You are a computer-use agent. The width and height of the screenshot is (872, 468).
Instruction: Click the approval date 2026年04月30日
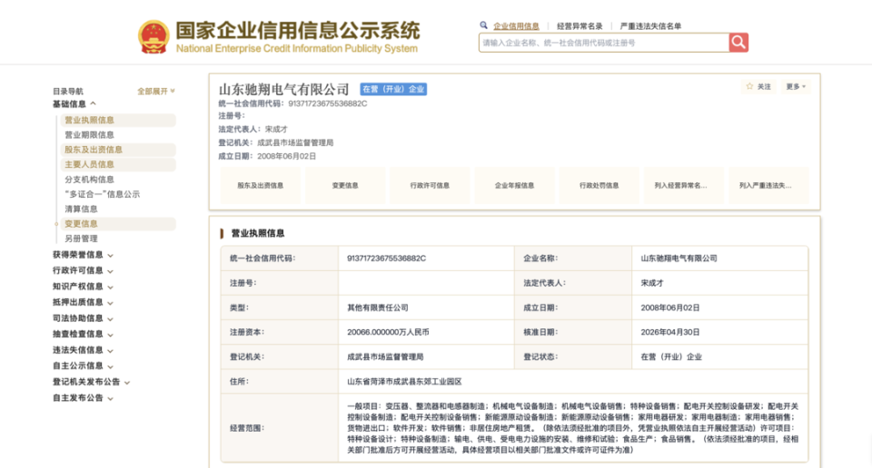[670, 332]
